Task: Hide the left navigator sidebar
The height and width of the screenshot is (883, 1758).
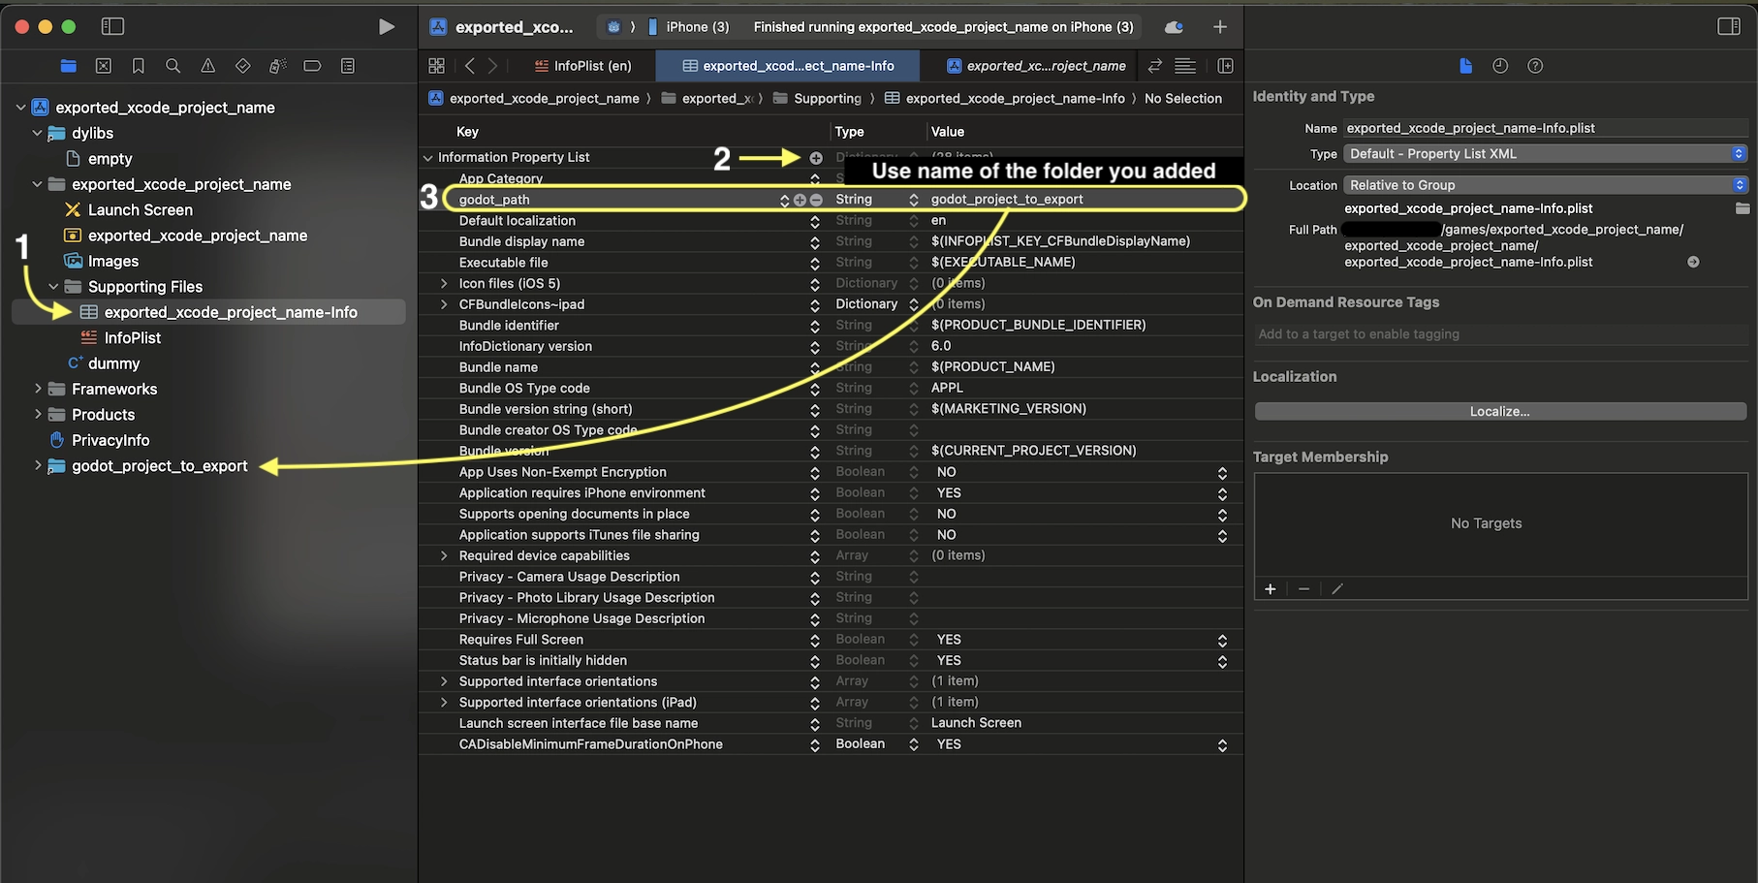Action: point(112,27)
